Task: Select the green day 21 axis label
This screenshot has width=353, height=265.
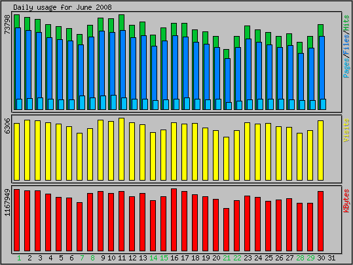Action: pos(227,258)
